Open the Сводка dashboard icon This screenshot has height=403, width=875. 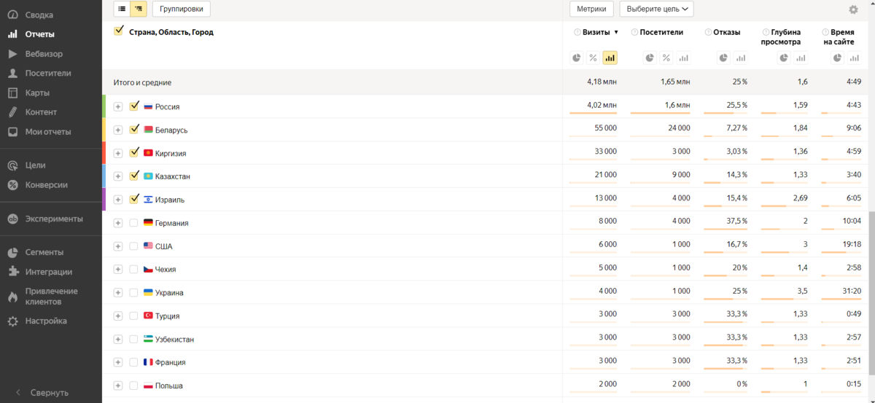pos(12,15)
